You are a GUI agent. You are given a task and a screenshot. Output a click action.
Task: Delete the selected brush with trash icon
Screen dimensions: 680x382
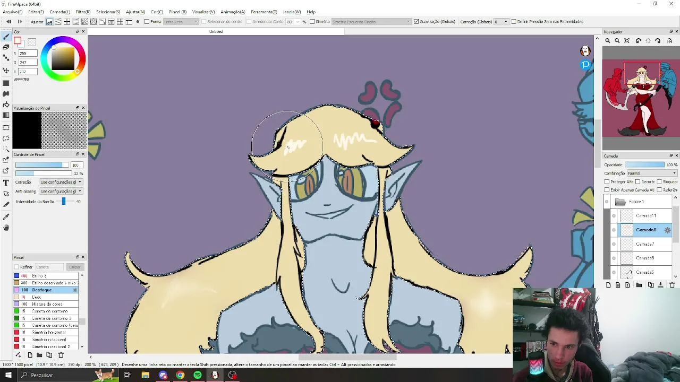pos(61,355)
